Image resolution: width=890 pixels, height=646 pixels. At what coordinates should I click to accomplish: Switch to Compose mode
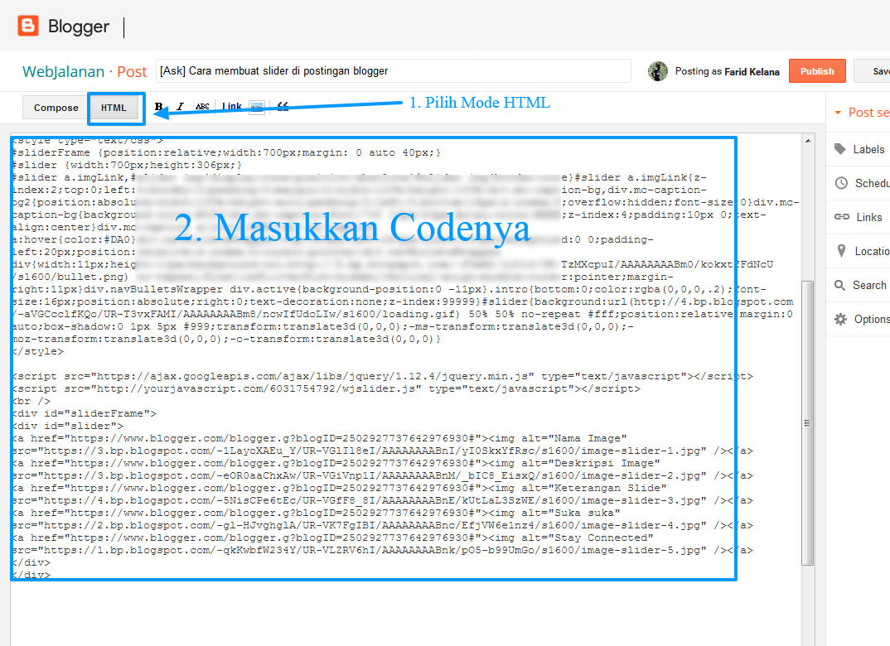[x=56, y=108]
